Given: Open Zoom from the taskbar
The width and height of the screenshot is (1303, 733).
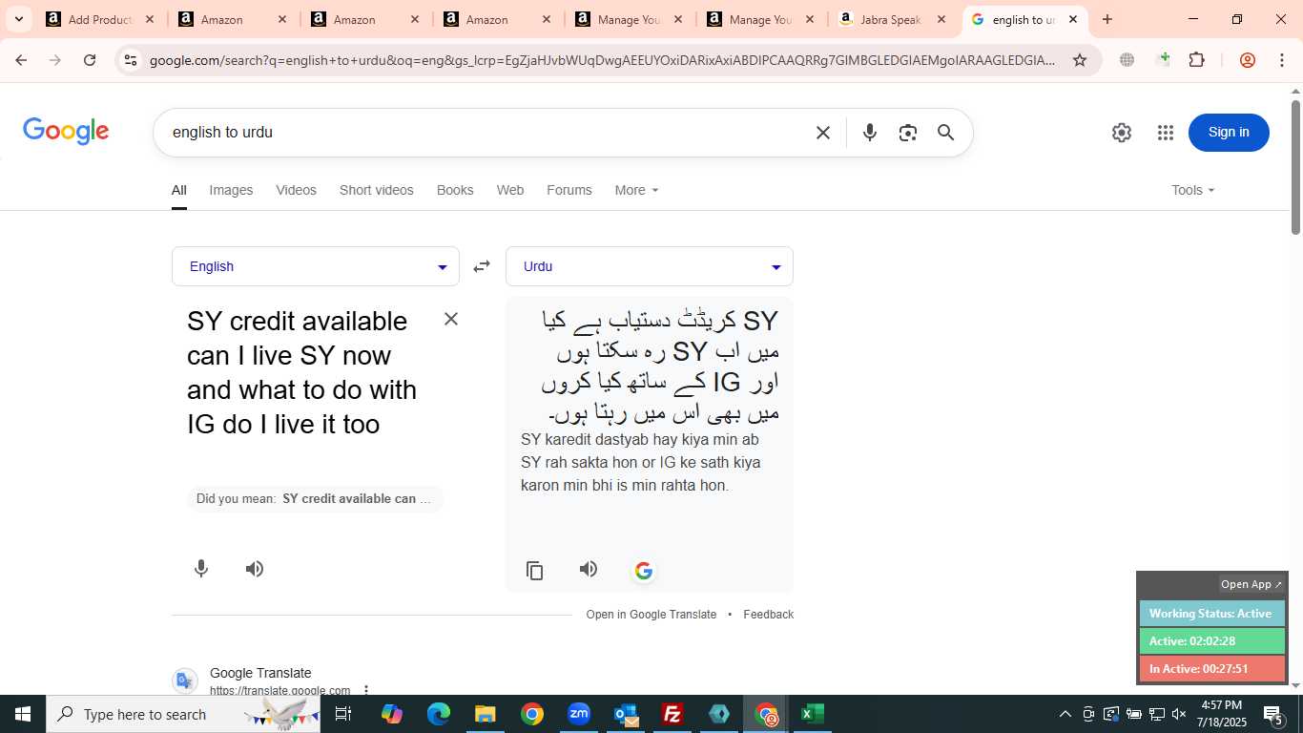Looking at the screenshot, I should (579, 714).
